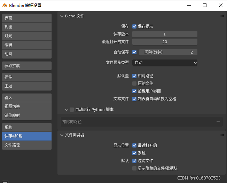The width and height of the screenshot is (227, 183).
Task: Toggle 加载用户界面 checkbox
Action: click(x=134, y=91)
